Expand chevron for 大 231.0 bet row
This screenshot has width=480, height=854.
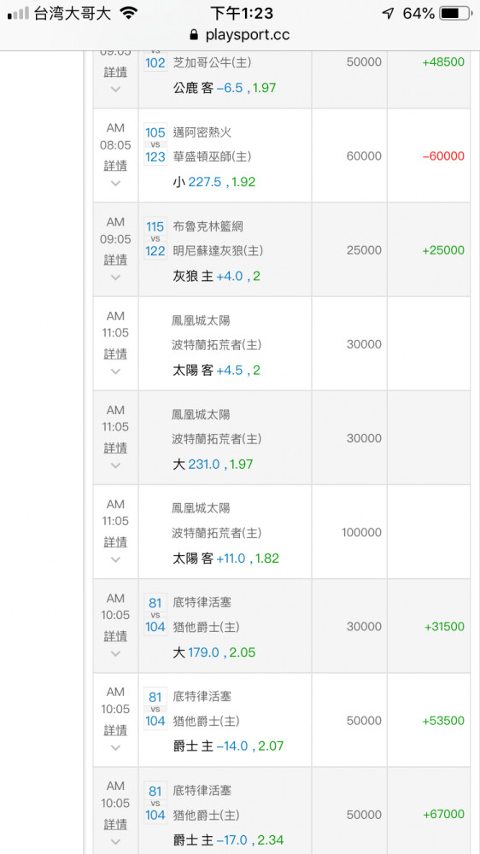pos(115,465)
